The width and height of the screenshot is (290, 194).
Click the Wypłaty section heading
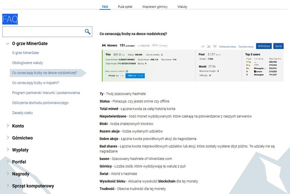(20, 150)
